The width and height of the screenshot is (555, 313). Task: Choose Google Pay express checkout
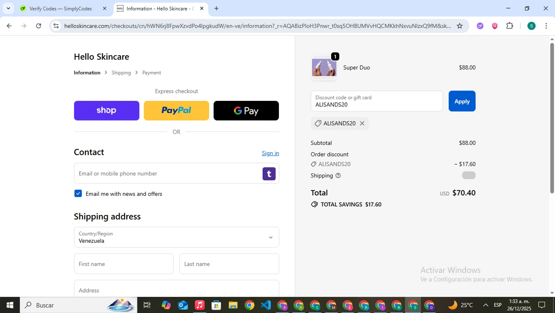click(246, 110)
